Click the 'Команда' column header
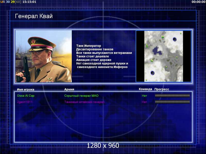The width and height of the screenshot is (206, 154). point(145,89)
